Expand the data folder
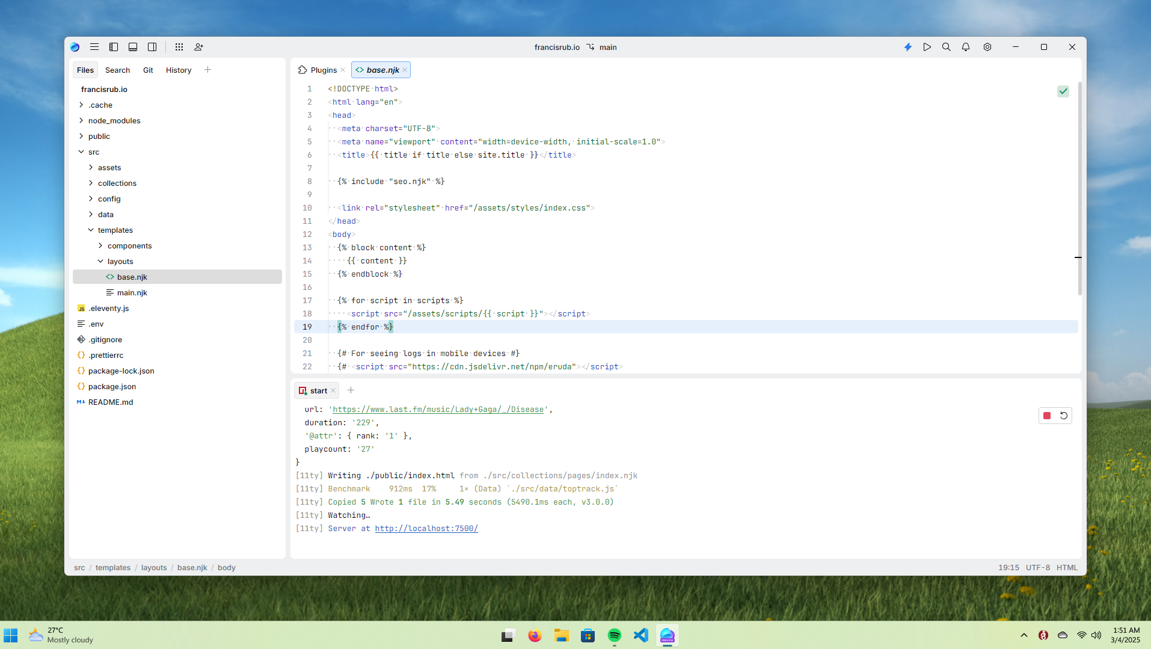The height and width of the screenshot is (649, 1151). pos(91,214)
